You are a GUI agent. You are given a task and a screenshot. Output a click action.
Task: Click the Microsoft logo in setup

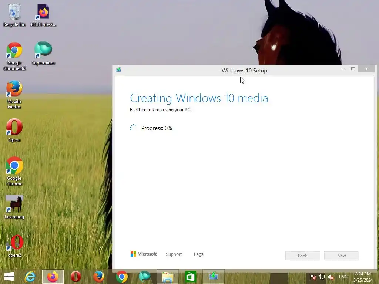click(x=144, y=254)
